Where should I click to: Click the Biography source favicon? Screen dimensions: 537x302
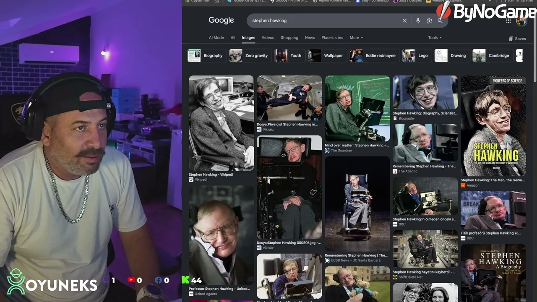click(395, 118)
